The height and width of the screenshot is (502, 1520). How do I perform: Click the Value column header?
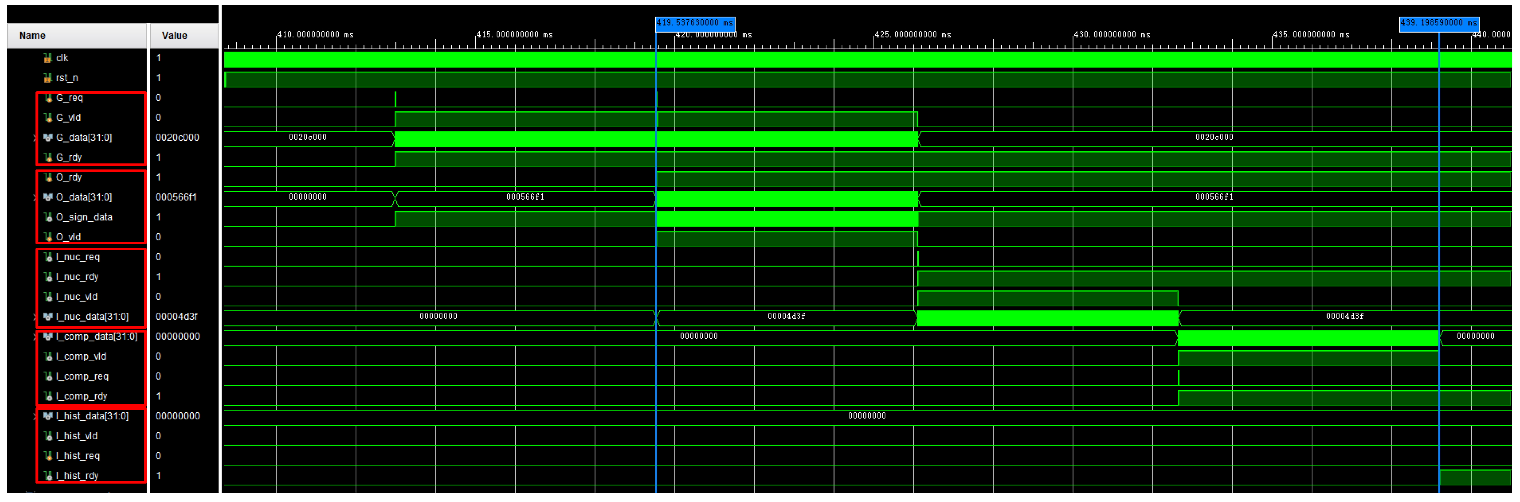pos(174,35)
